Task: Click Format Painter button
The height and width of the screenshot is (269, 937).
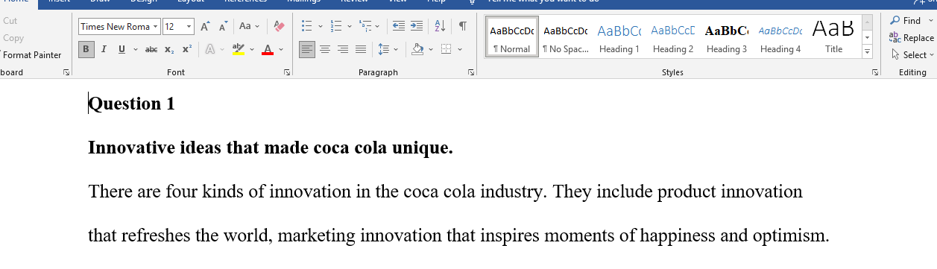Action: (x=32, y=54)
